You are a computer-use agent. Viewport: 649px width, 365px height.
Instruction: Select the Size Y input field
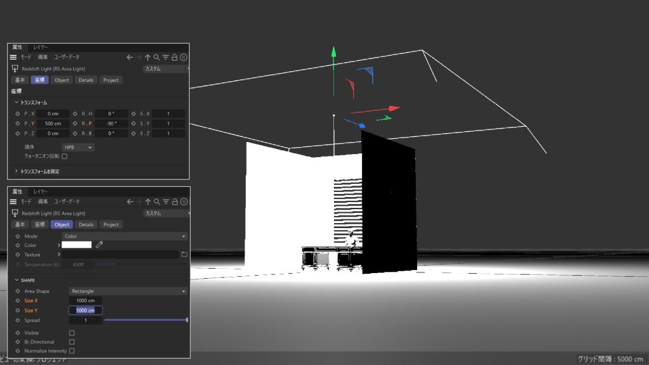tap(85, 310)
